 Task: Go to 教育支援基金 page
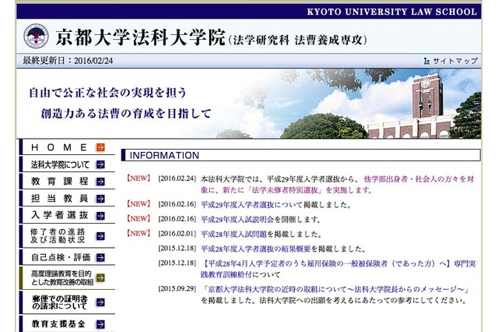point(68,324)
